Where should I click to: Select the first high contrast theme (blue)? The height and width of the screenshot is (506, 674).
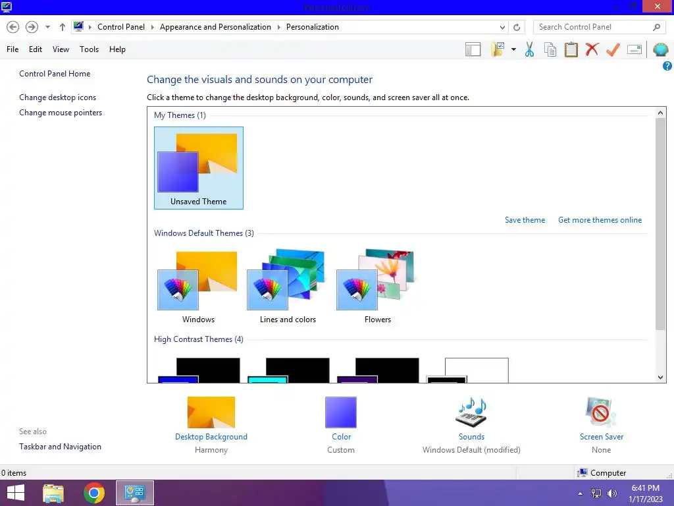tap(199, 370)
